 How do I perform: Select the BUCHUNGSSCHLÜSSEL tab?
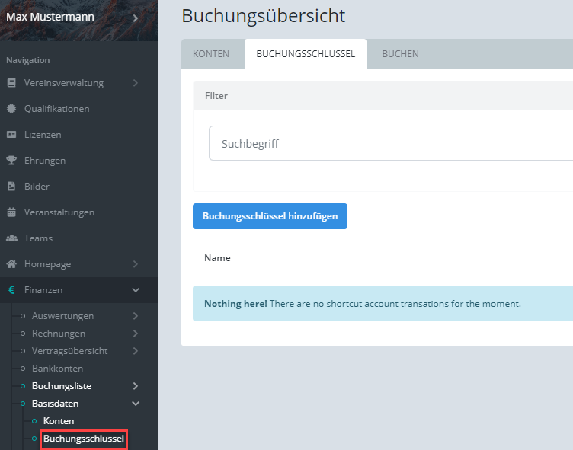coord(306,54)
